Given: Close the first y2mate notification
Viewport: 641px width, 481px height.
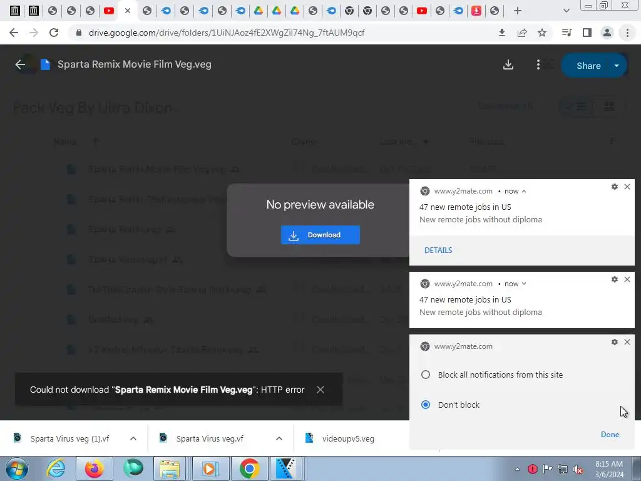Looking at the screenshot, I should click(627, 187).
